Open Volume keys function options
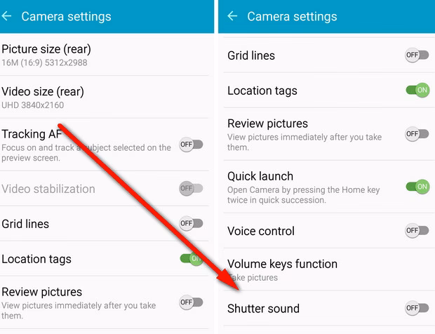This screenshot has height=334, width=435. coord(329,269)
